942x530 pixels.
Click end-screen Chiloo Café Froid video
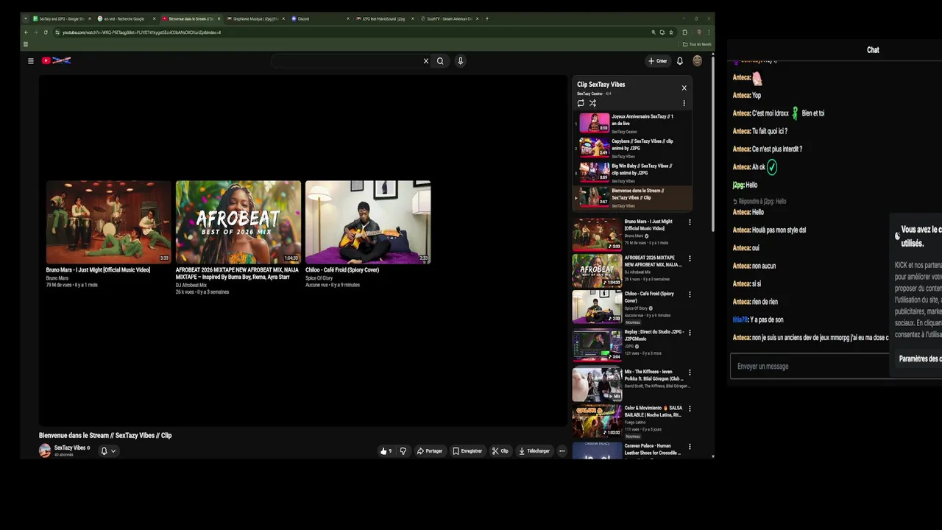coord(367,222)
